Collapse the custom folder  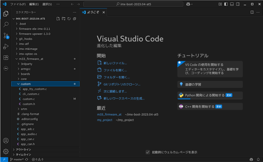(26, 84)
